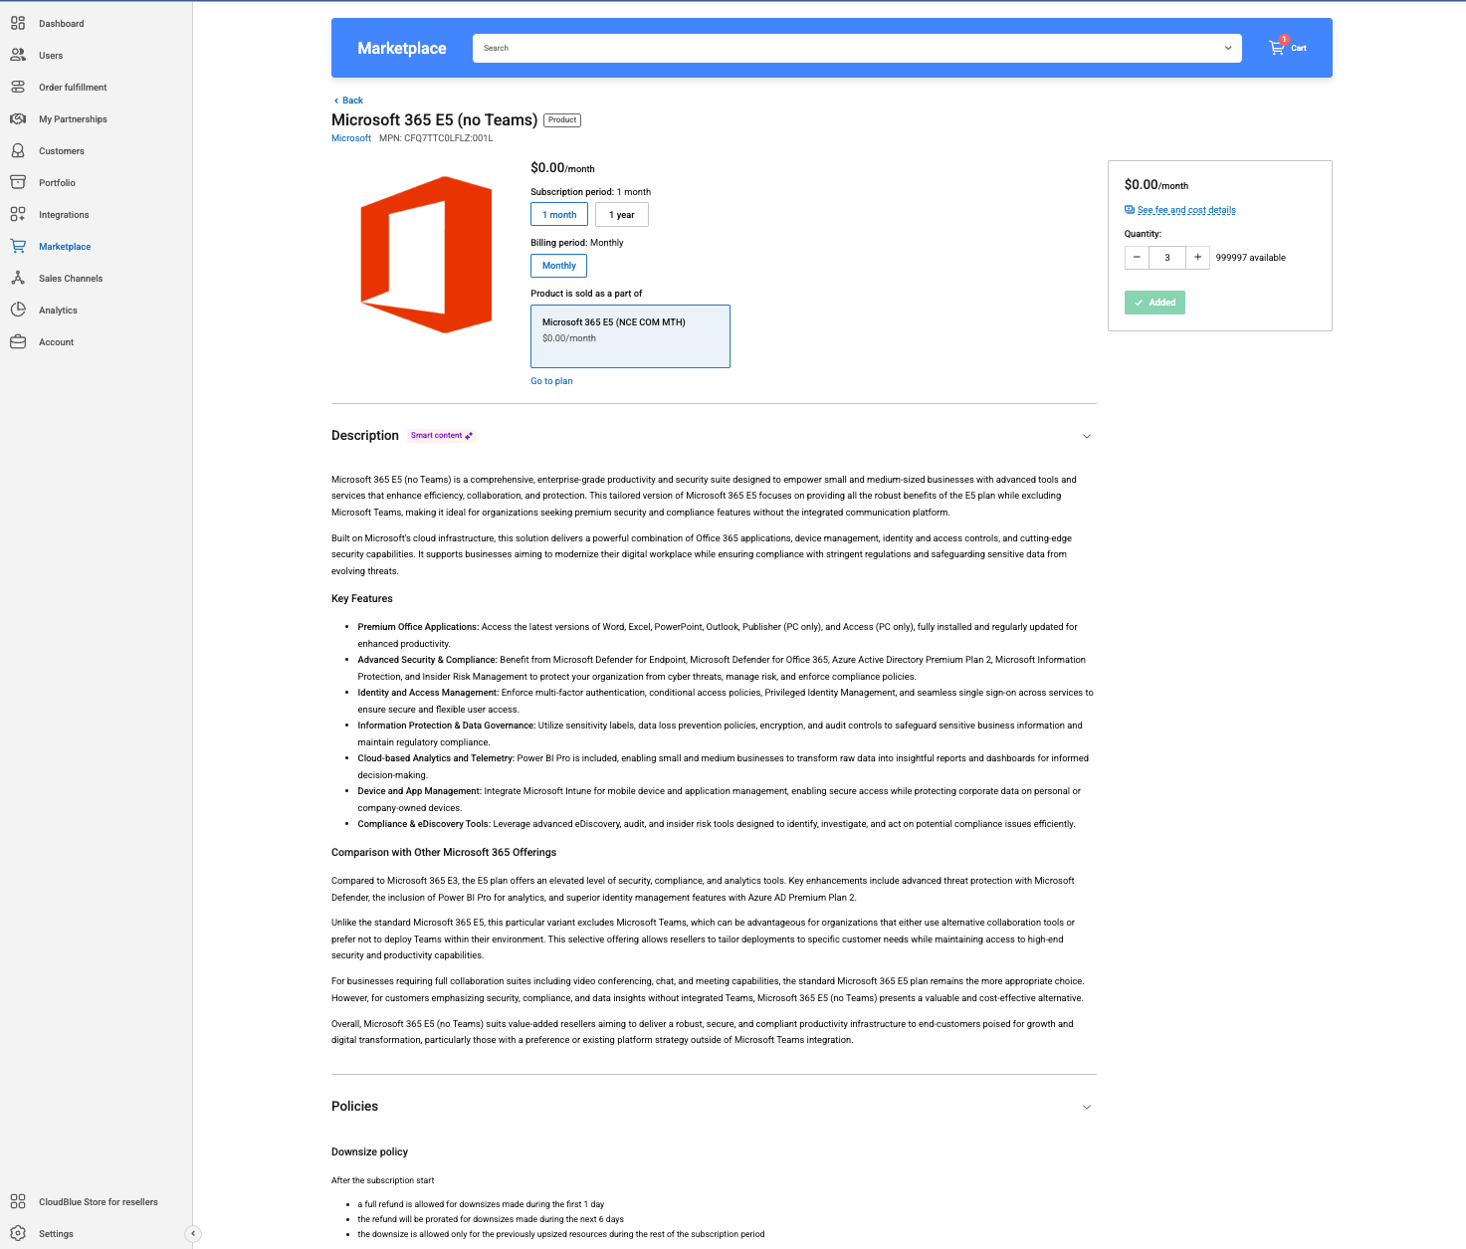Image resolution: width=1466 pixels, height=1249 pixels.
Task: Open the Dashboard menu item
Action: pos(62,23)
